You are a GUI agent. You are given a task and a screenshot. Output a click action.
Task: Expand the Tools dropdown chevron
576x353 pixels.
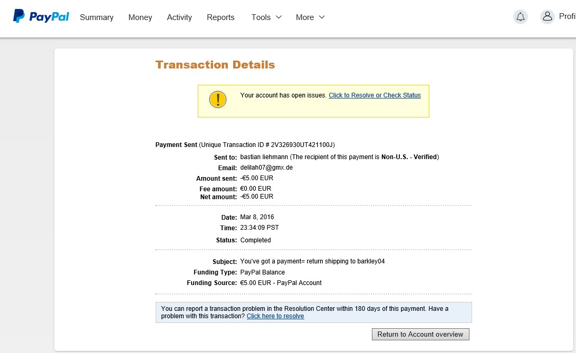(x=279, y=17)
